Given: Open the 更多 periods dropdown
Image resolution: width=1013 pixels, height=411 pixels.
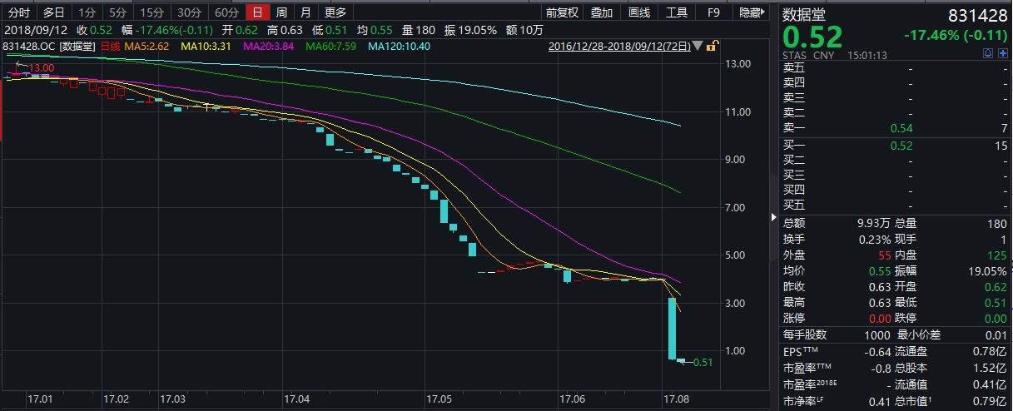Looking at the screenshot, I should point(335,12).
